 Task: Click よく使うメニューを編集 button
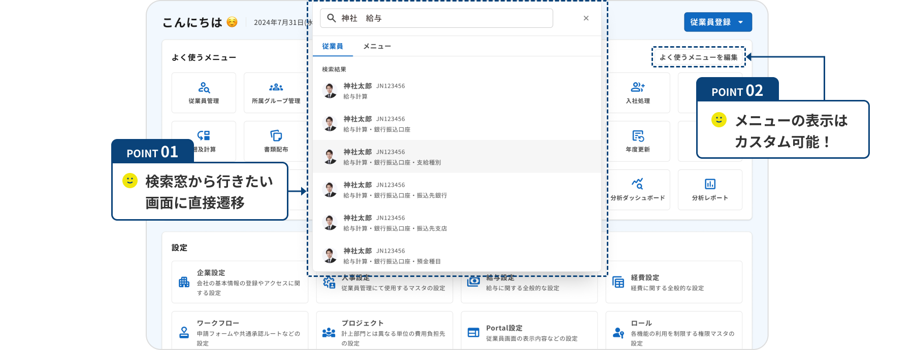click(x=698, y=57)
